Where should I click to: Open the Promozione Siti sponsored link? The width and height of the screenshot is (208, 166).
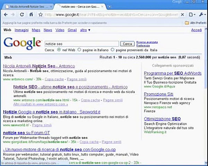point(158,94)
